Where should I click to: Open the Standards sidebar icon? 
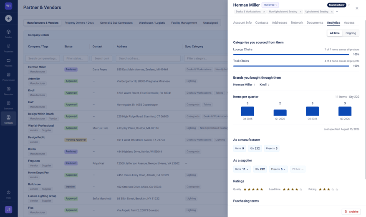click(x=8, y=105)
